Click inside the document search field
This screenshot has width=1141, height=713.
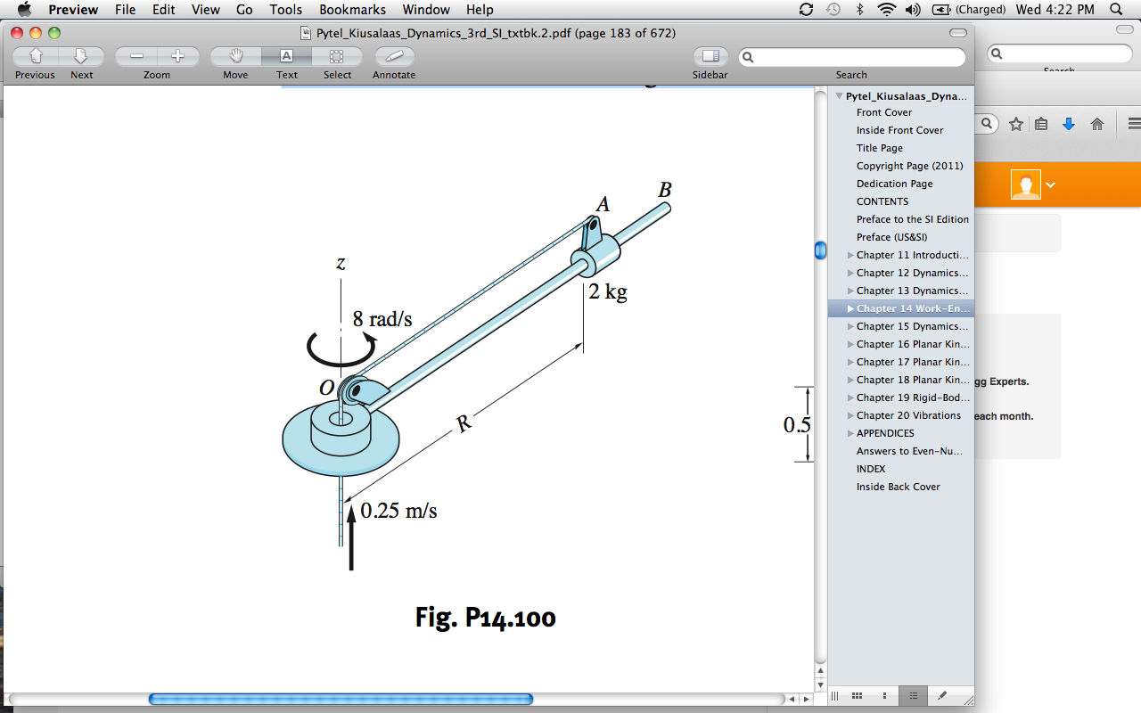(851, 56)
